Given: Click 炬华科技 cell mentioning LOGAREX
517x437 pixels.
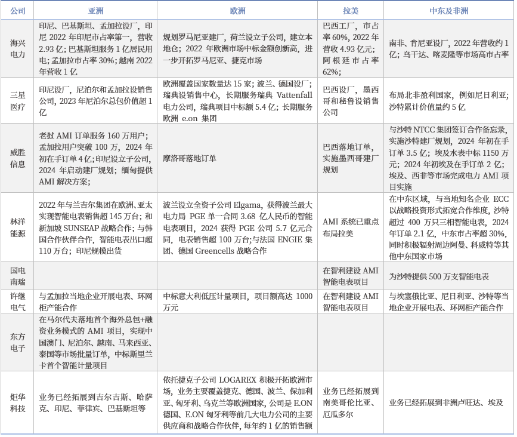Looking at the screenshot, I should 237,402.
